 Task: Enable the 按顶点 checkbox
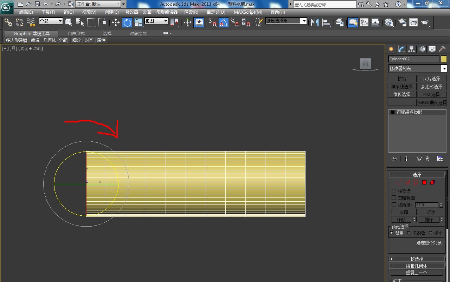[x=394, y=191]
